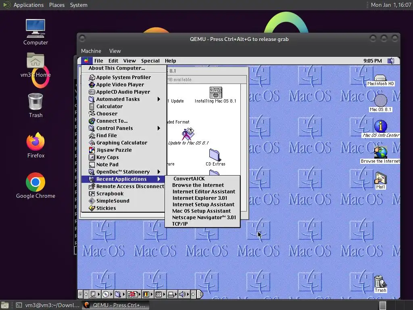The height and width of the screenshot is (310, 413).
Task: Expand OpenDoc Stationery submenu
Action: [124, 172]
